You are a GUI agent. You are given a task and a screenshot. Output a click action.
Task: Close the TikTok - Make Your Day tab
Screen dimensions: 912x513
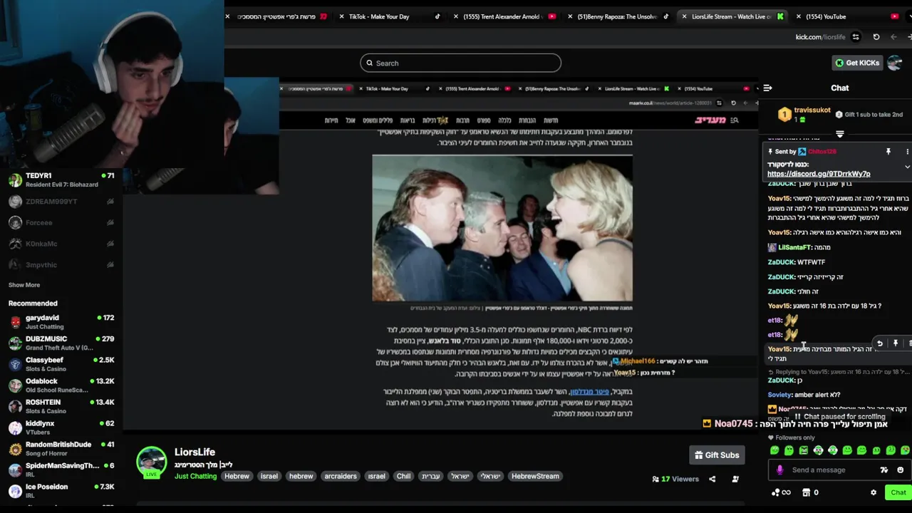coord(342,16)
